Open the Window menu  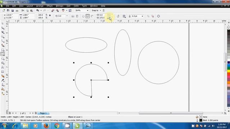click(94, 6)
